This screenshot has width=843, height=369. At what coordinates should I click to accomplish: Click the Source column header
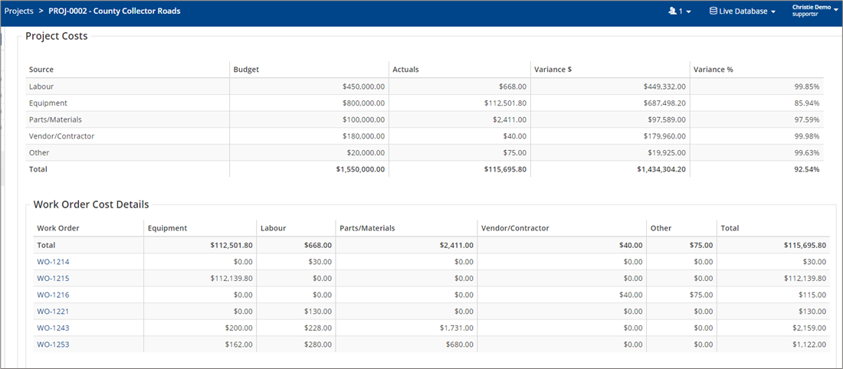(x=41, y=70)
